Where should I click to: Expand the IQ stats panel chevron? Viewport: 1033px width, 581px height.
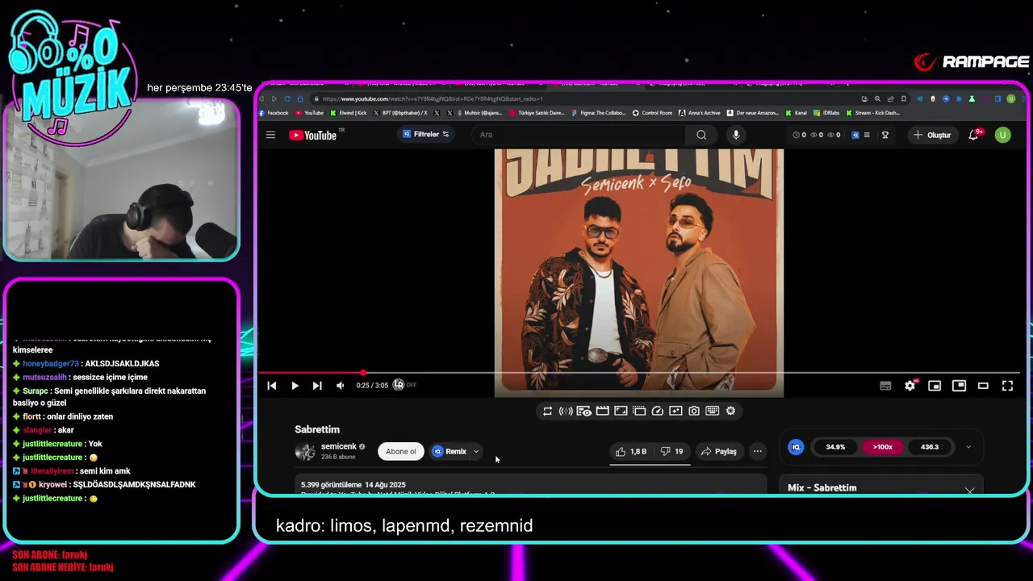click(968, 447)
